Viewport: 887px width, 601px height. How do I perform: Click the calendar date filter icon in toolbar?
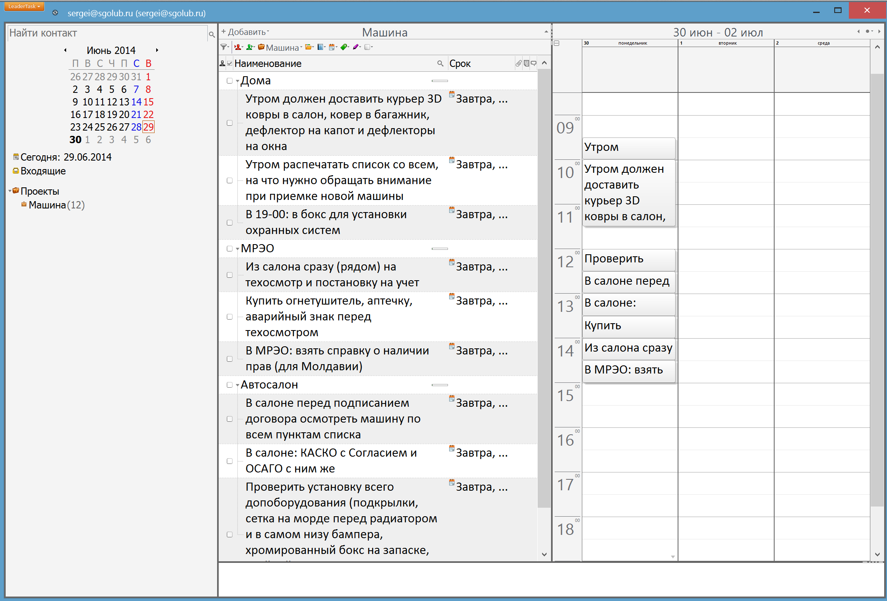(x=332, y=47)
